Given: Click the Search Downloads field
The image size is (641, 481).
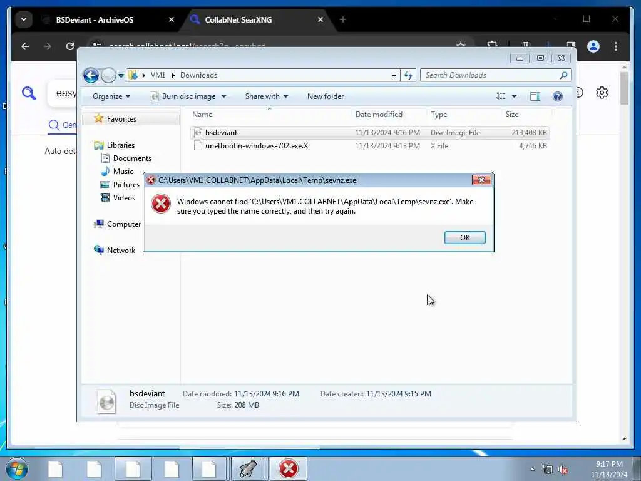Looking at the screenshot, I should click(495, 75).
